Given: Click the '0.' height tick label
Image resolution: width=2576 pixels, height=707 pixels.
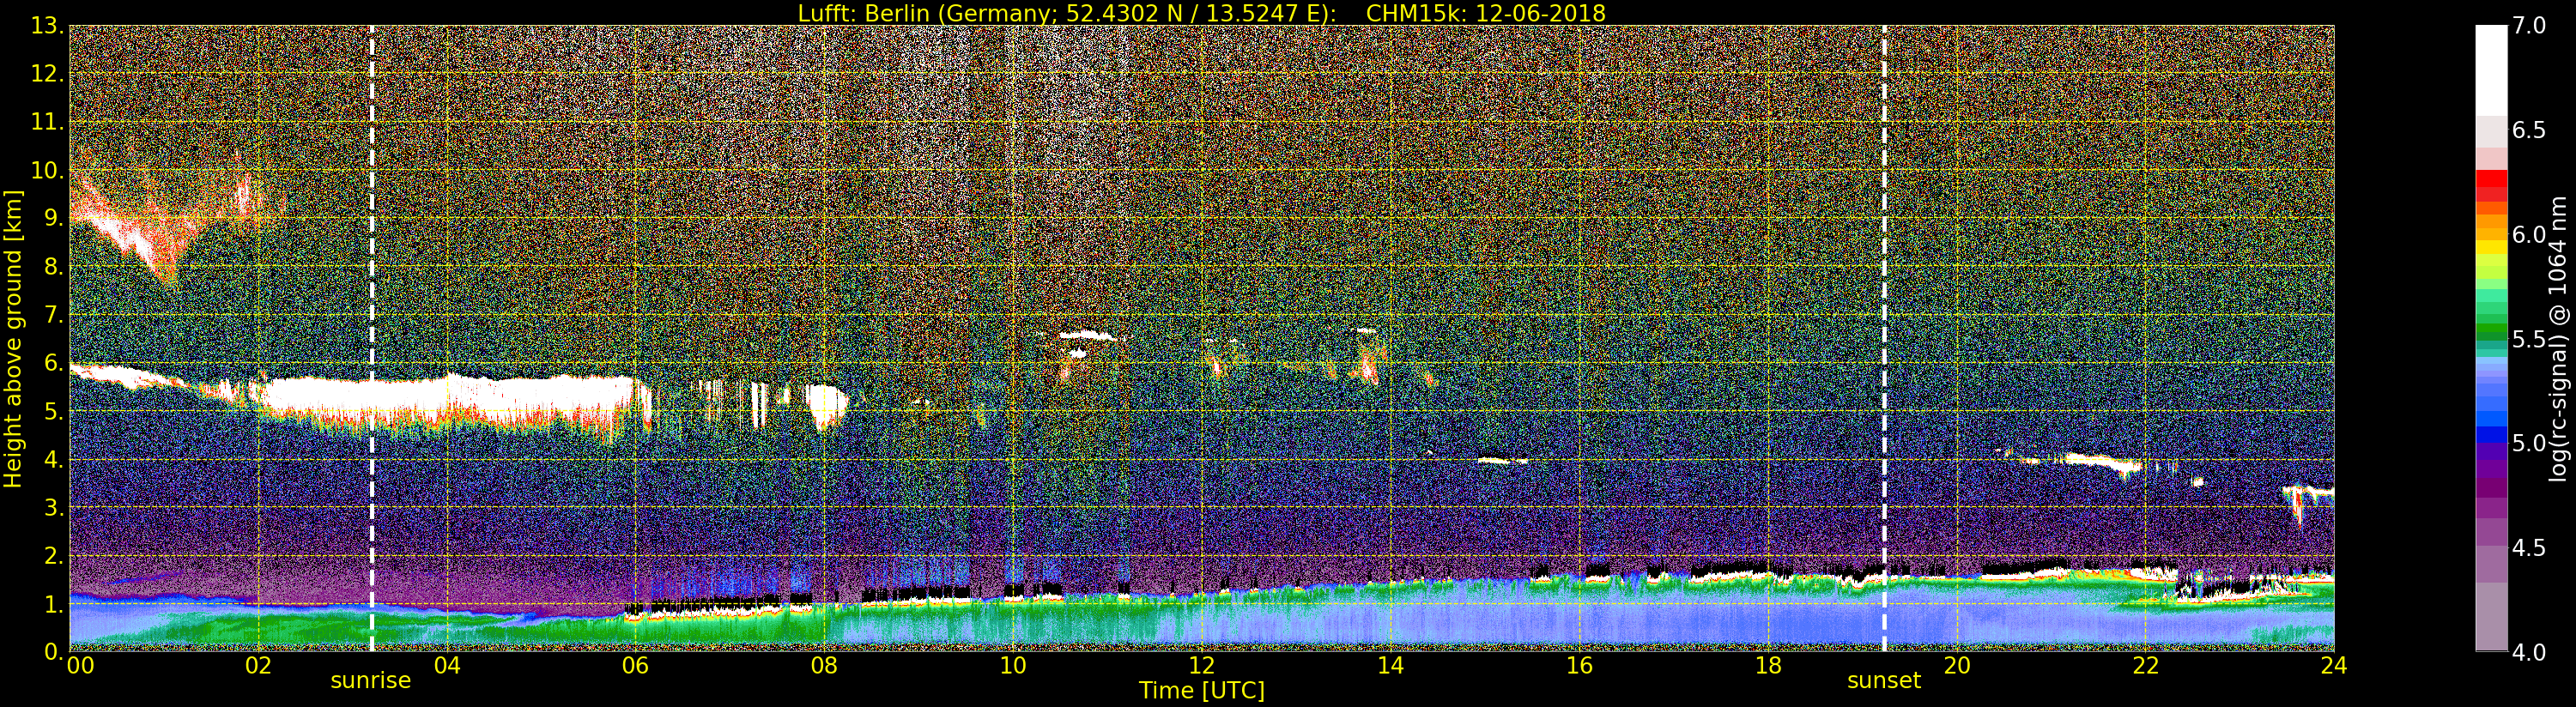Looking at the screenshot, I should coord(53,651).
